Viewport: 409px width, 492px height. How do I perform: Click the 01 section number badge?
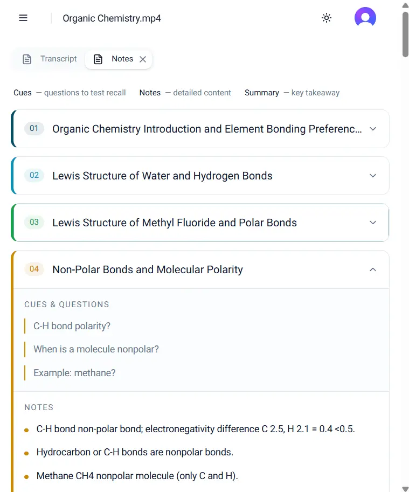pyautogui.click(x=34, y=128)
